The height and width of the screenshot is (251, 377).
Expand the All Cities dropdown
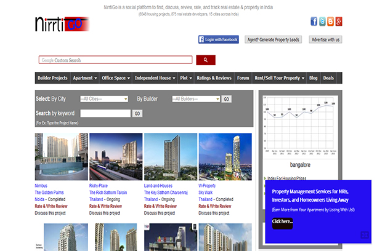click(103, 99)
